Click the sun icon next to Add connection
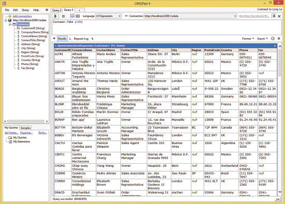The image size is (285, 204). [10, 17]
